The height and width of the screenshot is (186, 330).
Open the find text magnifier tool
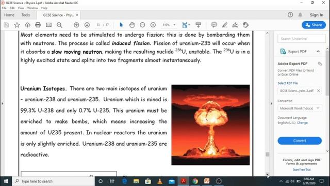pyautogui.click(x=59, y=25)
